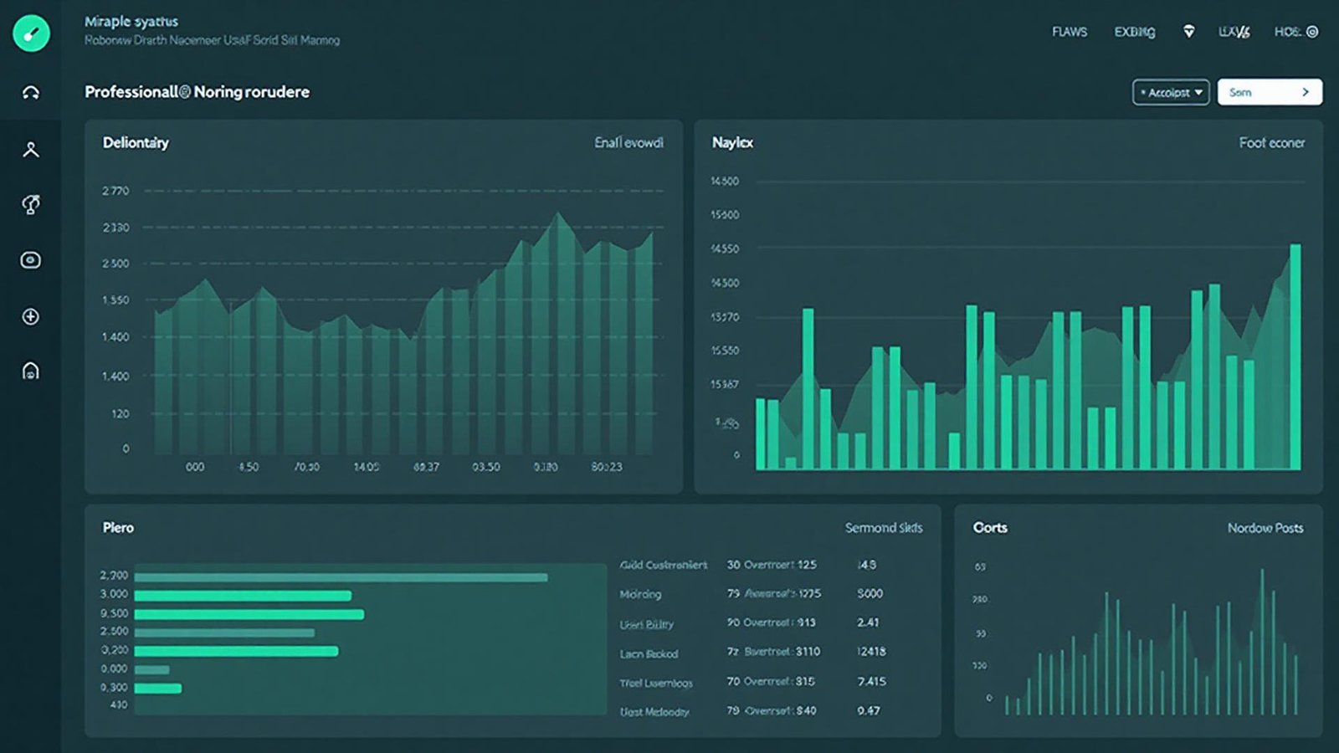Screen dimensions: 1339x753
Task: Click the lightbulb icon in the sidebar
Action: [x=31, y=205]
